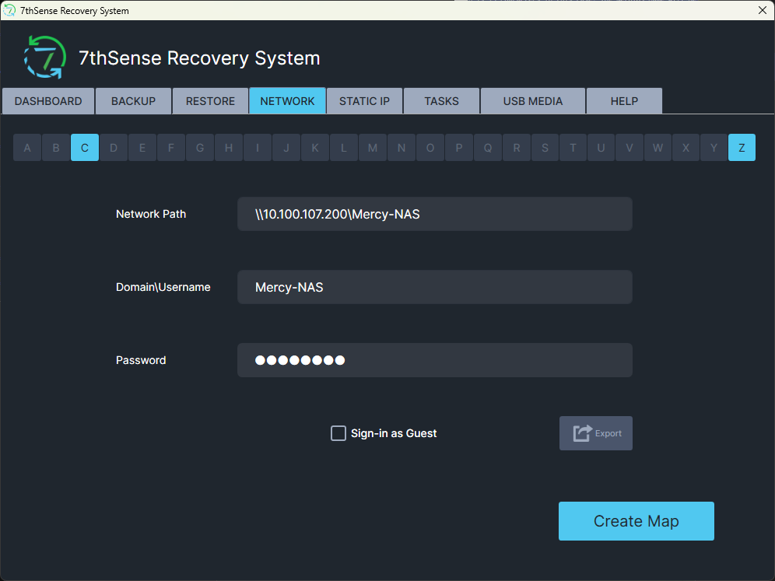Open the STATIC IP tab

click(365, 101)
